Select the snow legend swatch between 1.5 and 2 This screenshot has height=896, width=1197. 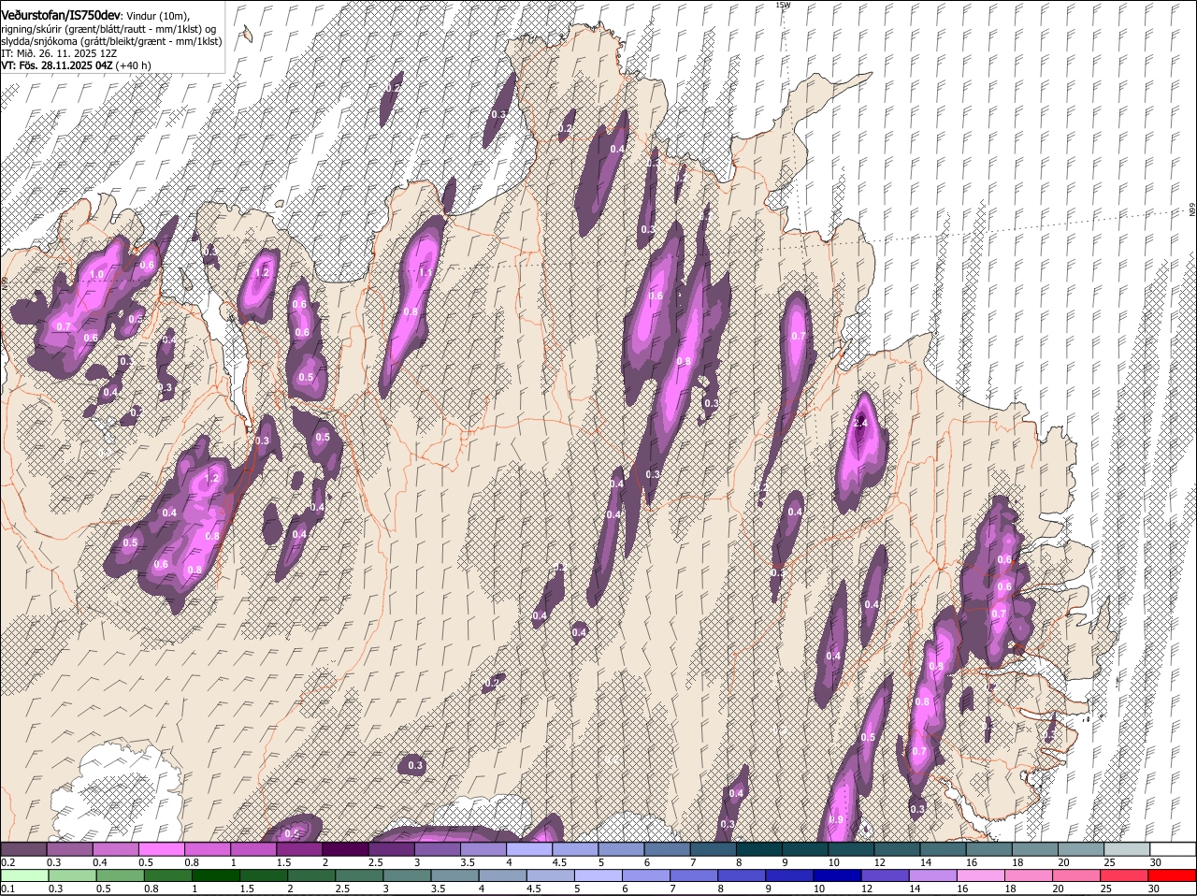click(x=300, y=848)
